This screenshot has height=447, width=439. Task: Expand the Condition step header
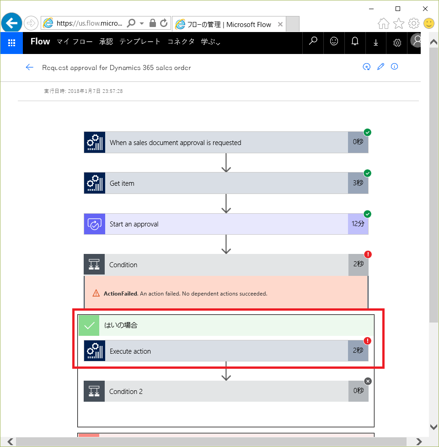[226, 264]
